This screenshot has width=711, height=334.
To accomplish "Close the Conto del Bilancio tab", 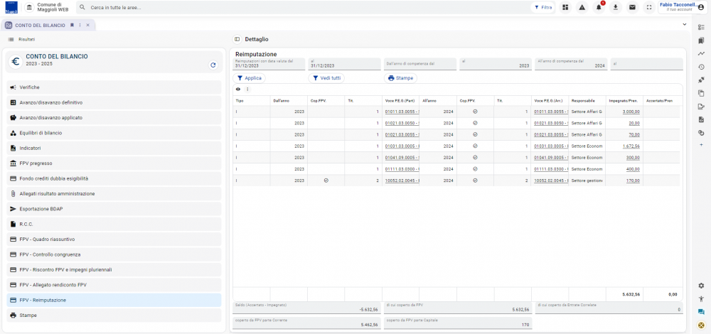I will (x=88, y=26).
